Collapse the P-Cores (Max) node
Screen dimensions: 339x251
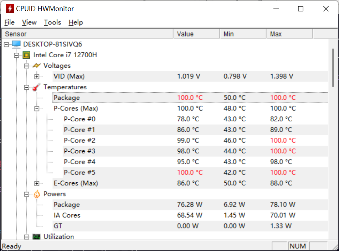click(x=37, y=109)
